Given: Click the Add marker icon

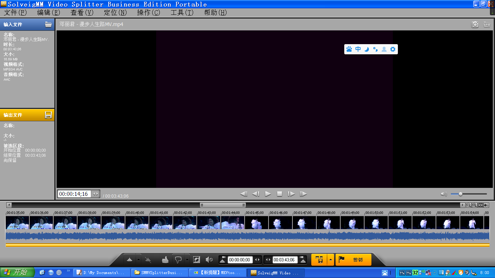Looking at the screenshot, I should pos(129,260).
